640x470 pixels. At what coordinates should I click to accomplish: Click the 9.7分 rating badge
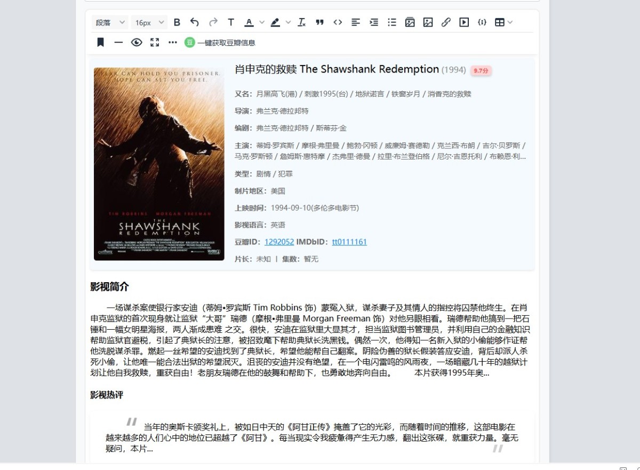click(481, 70)
